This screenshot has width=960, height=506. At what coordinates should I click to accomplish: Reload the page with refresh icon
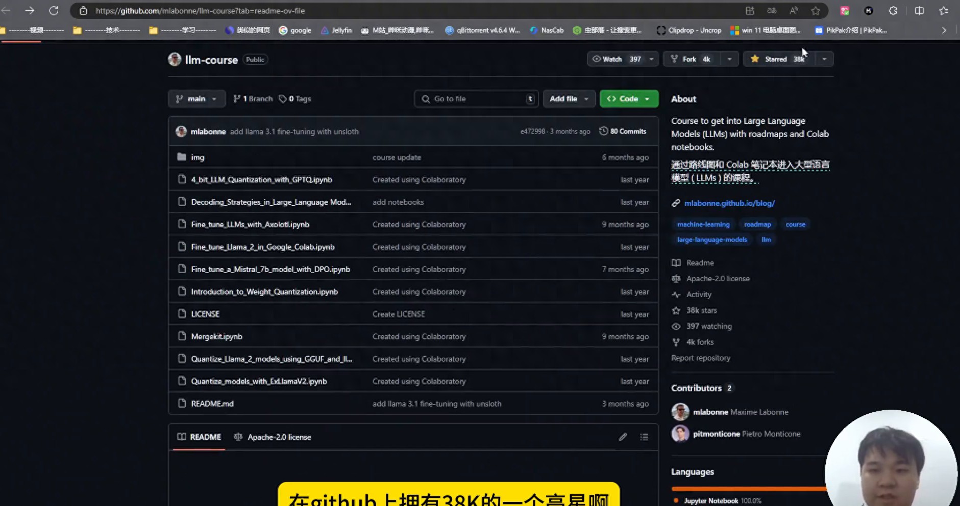(54, 10)
